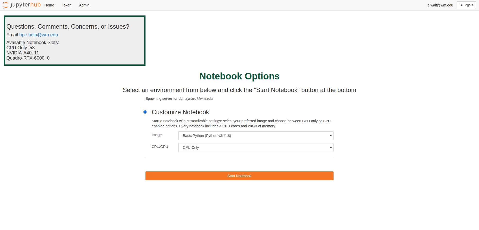
Task: Click the Notebook Options heading
Action: (x=239, y=76)
